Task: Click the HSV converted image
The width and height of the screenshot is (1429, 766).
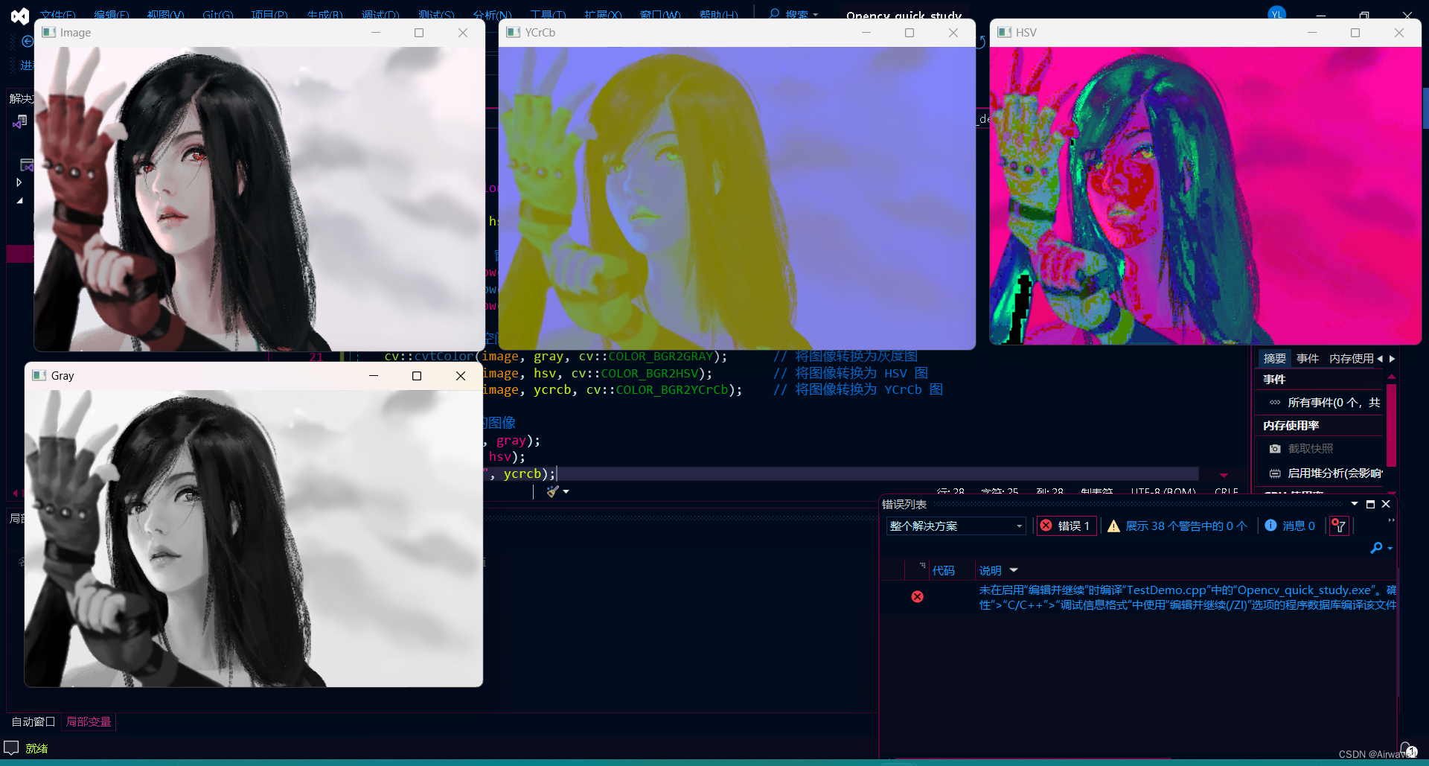Action: pos(1205,196)
